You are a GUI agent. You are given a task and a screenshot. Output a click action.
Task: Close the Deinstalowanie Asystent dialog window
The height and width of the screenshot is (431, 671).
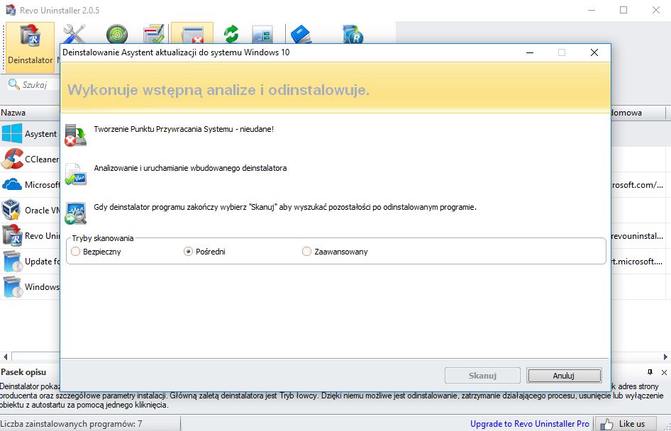[594, 52]
